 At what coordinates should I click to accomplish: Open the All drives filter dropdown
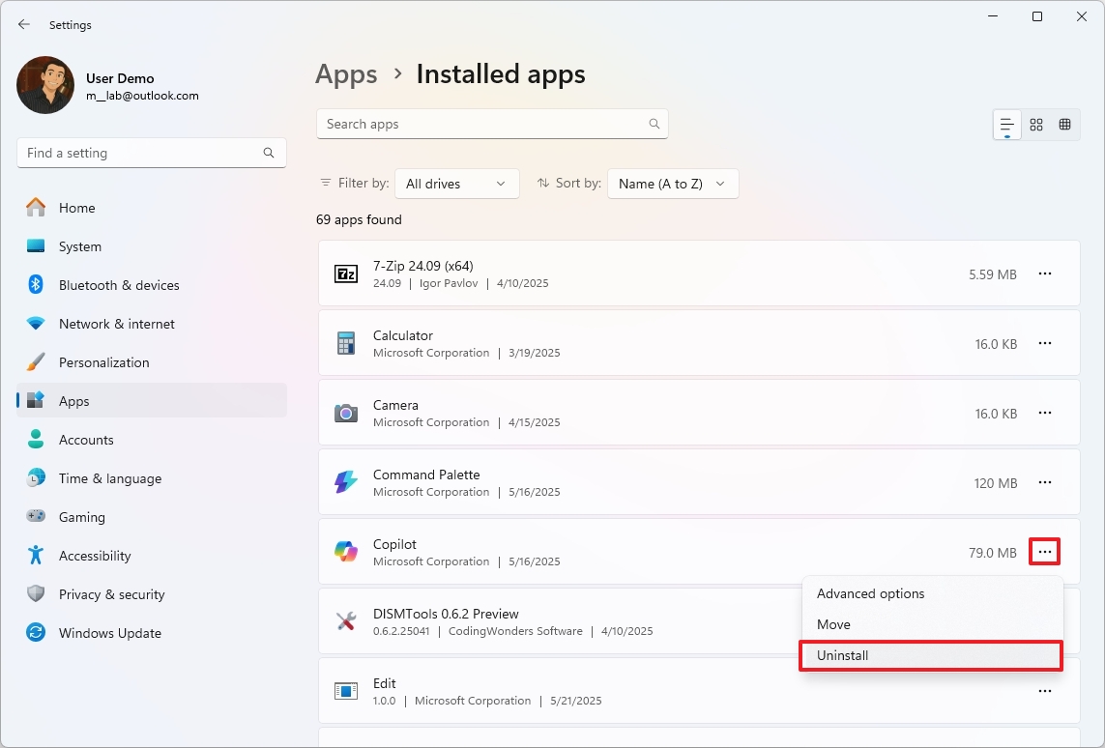coord(456,183)
